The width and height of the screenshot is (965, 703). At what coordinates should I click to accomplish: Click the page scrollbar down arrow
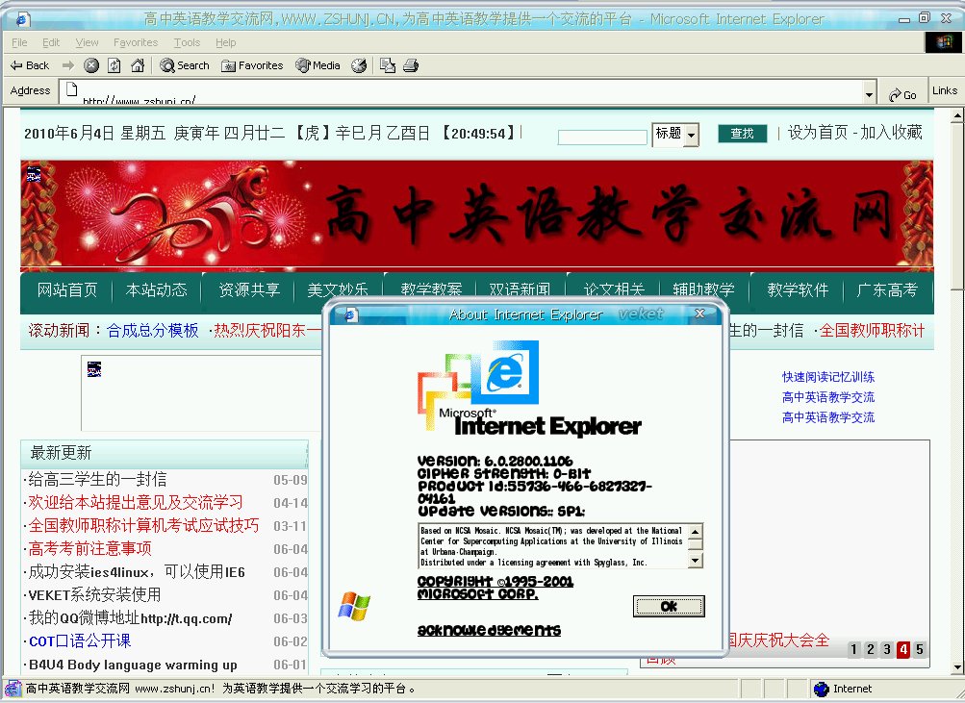point(957,666)
